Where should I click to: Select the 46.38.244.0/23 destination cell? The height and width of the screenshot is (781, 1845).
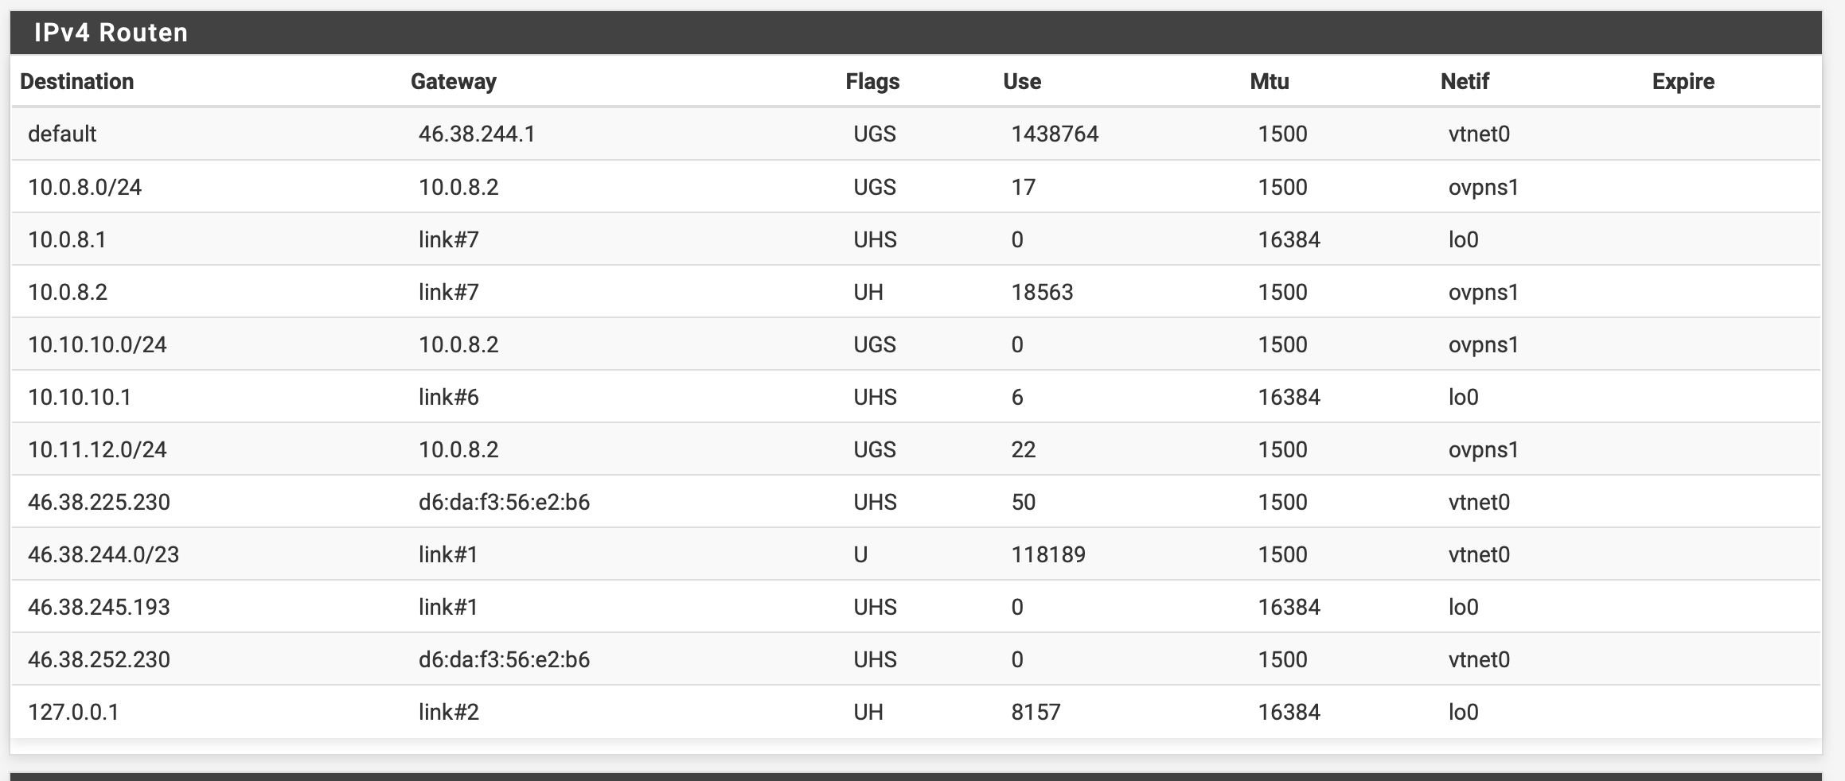[103, 554]
